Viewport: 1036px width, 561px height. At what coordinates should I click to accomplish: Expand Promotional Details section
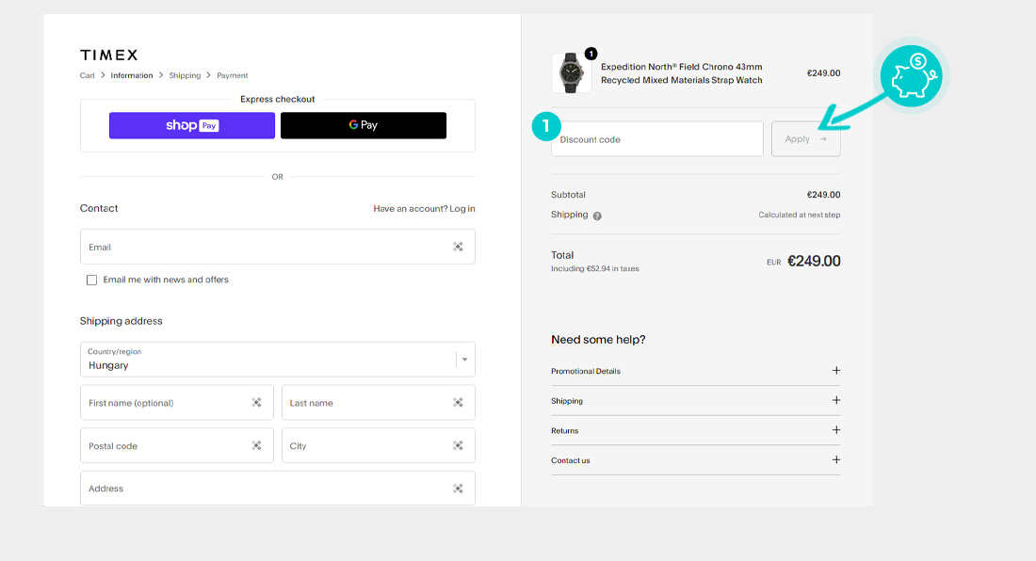click(x=835, y=371)
